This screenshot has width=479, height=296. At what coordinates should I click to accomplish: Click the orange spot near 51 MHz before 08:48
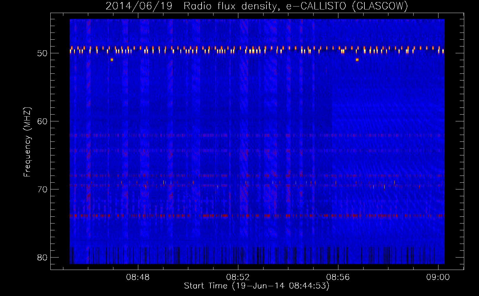tap(112, 60)
